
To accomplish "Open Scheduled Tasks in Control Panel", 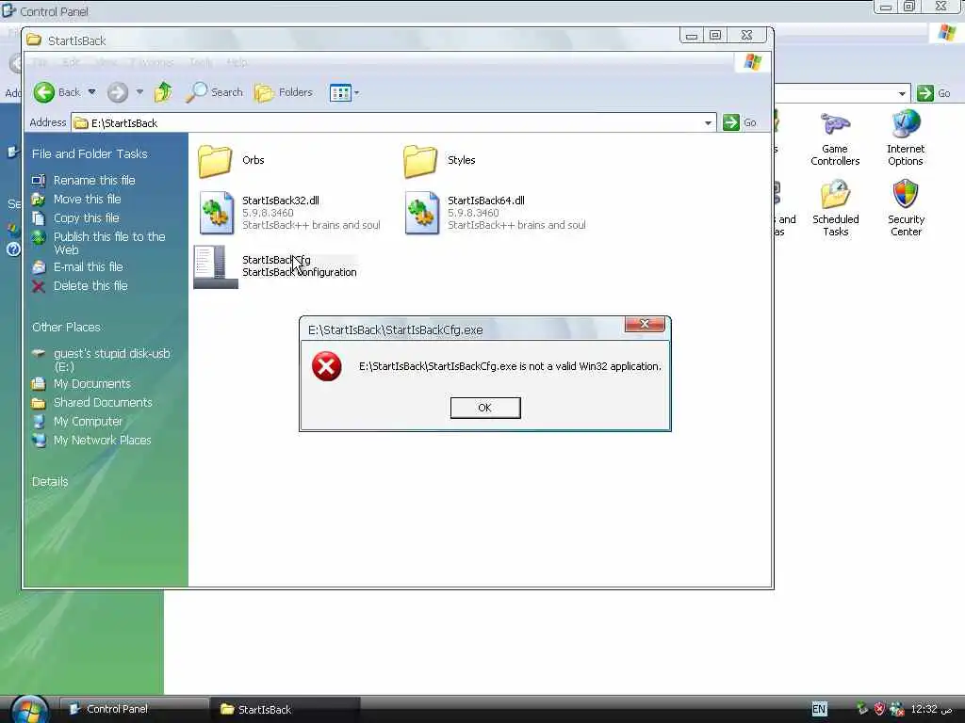I will point(835,208).
